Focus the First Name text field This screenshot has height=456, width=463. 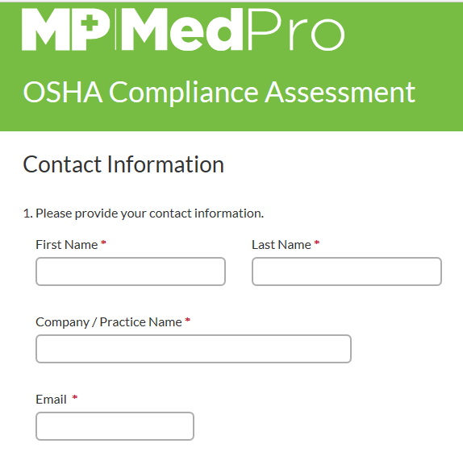(x=131, y=272)
